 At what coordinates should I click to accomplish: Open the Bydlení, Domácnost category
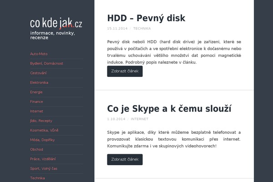click(x=46, y=63)
